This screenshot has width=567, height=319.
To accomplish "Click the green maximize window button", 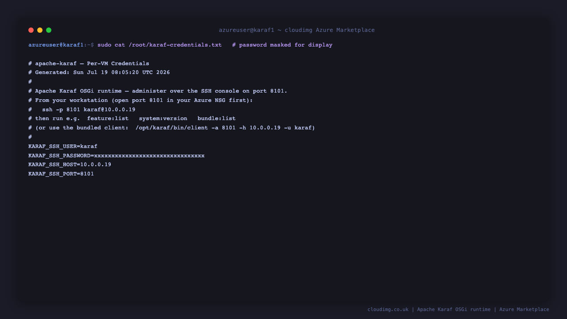I will (x=49, y=30).
